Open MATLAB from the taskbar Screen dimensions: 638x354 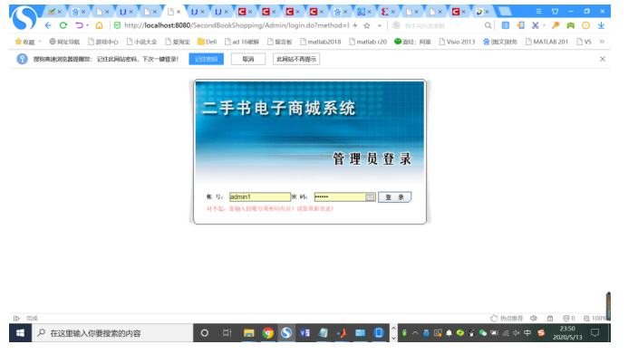[342, 333]
